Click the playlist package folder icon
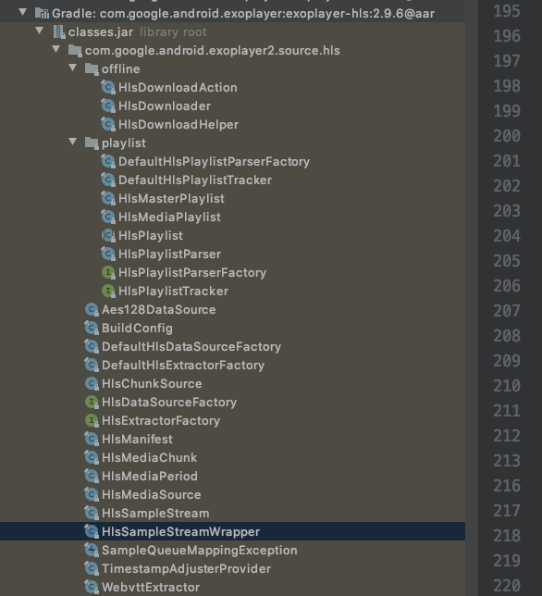The image size is (542, 596). 92,143
